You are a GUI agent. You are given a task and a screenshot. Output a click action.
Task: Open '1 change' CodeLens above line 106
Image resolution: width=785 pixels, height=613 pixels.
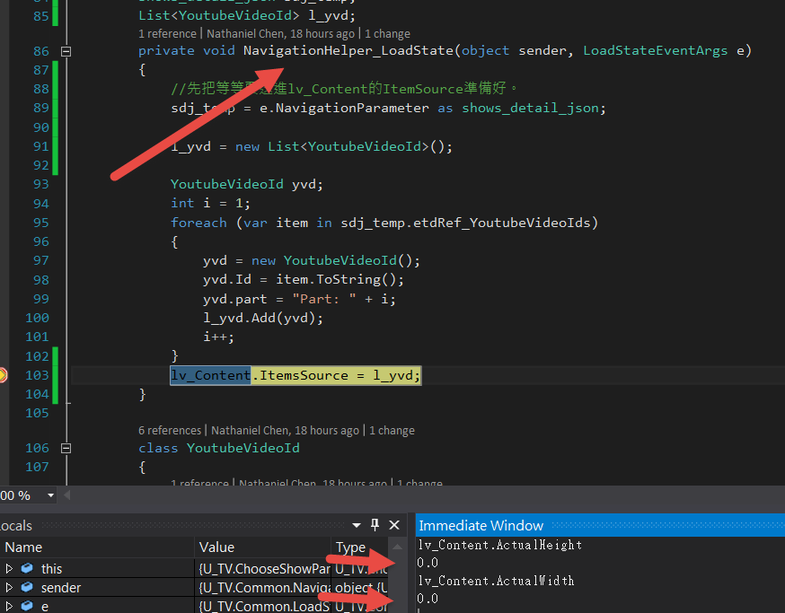pos(392,430)
